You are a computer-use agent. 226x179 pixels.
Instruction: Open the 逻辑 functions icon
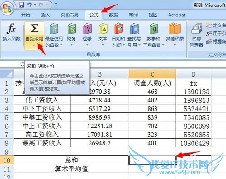coord(87,29)
